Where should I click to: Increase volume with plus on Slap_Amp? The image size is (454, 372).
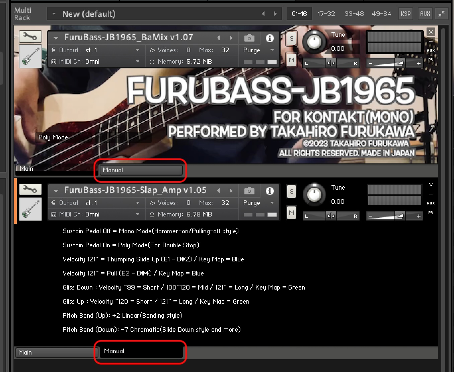pyautogui.click(x=419, y=216)
